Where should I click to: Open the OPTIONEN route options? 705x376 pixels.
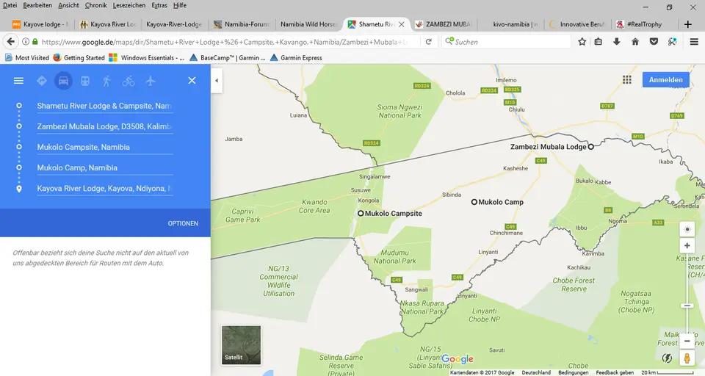[x=183, y=223]
